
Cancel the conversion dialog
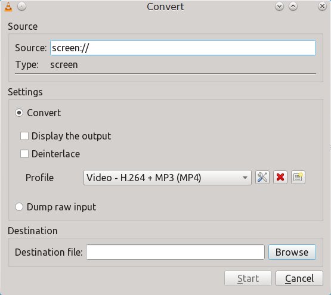pyautogui.click(x=299, y=278)
